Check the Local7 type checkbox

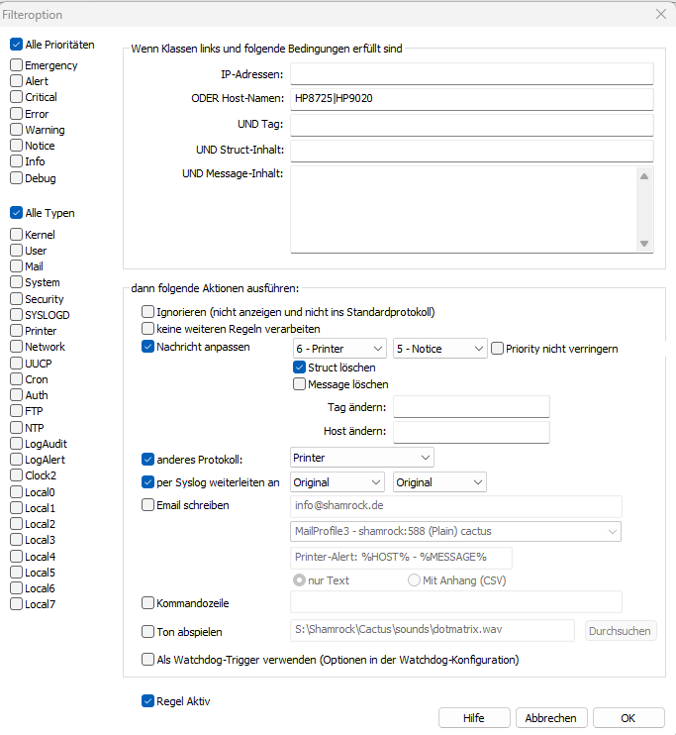pos(17,604)
